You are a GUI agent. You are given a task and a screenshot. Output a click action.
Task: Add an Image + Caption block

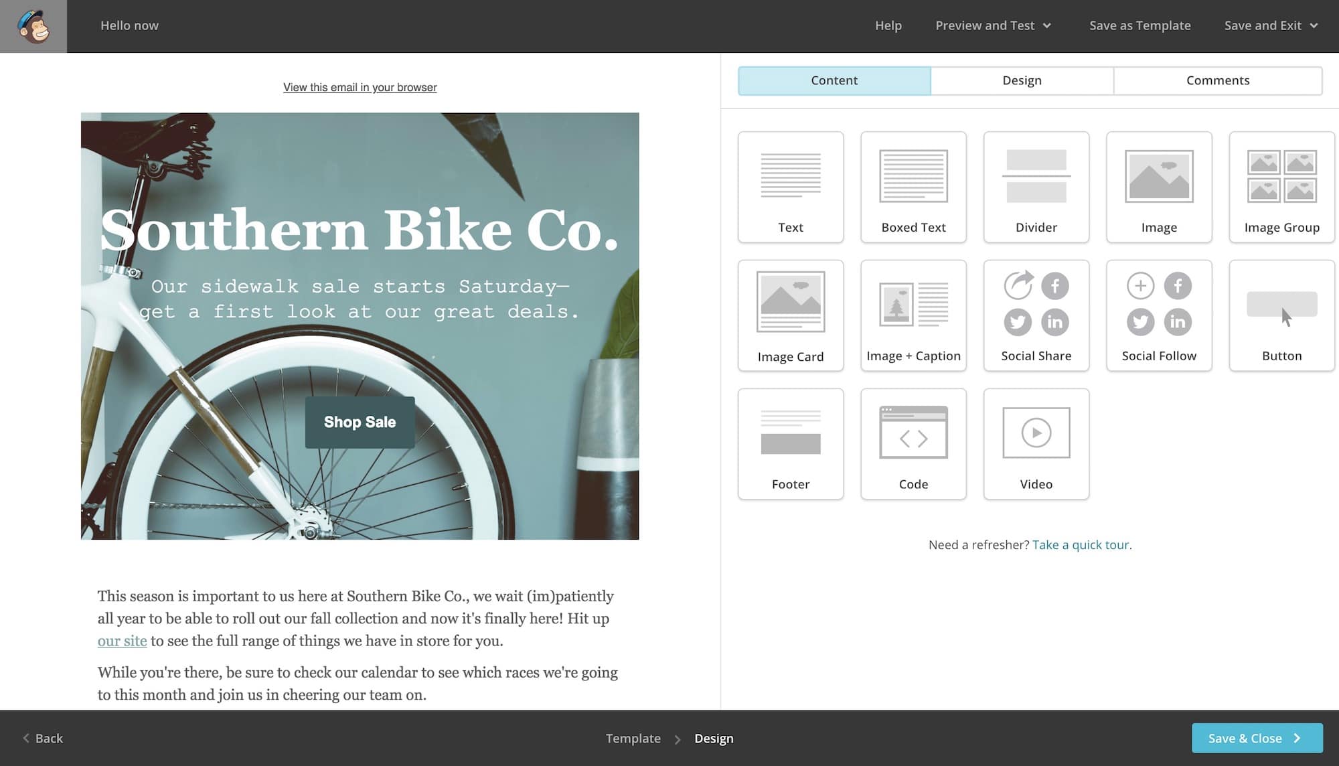(x=913, y=315)
